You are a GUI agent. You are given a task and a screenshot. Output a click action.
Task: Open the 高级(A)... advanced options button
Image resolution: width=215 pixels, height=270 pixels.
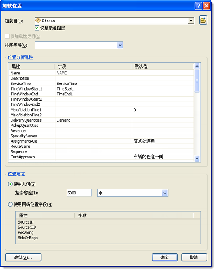point(23,257)
